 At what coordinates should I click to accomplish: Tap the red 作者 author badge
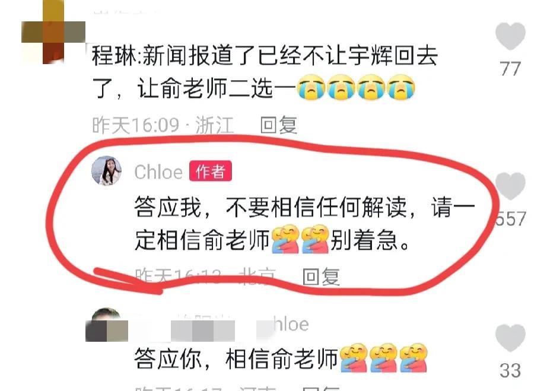pyautogui.click(x=211, y=171)
